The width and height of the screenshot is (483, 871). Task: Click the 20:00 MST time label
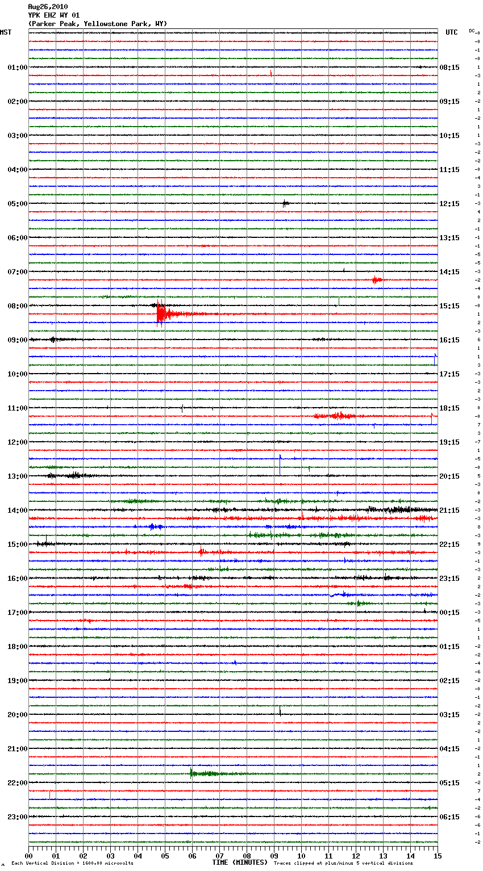18,715
